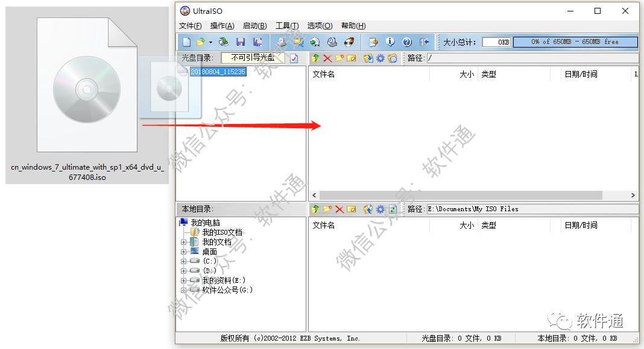Select the 20180804_115235 disc root node

[x=218, y=72]
